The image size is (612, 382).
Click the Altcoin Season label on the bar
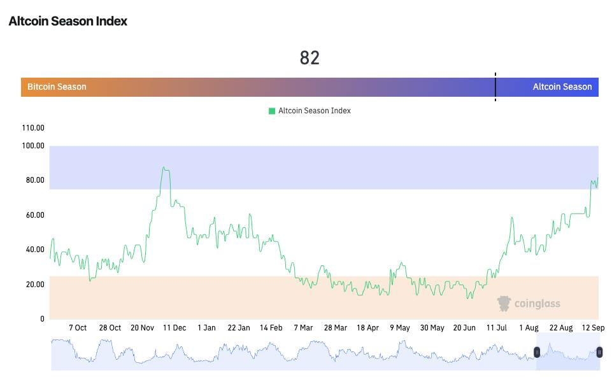pos(562,87)
